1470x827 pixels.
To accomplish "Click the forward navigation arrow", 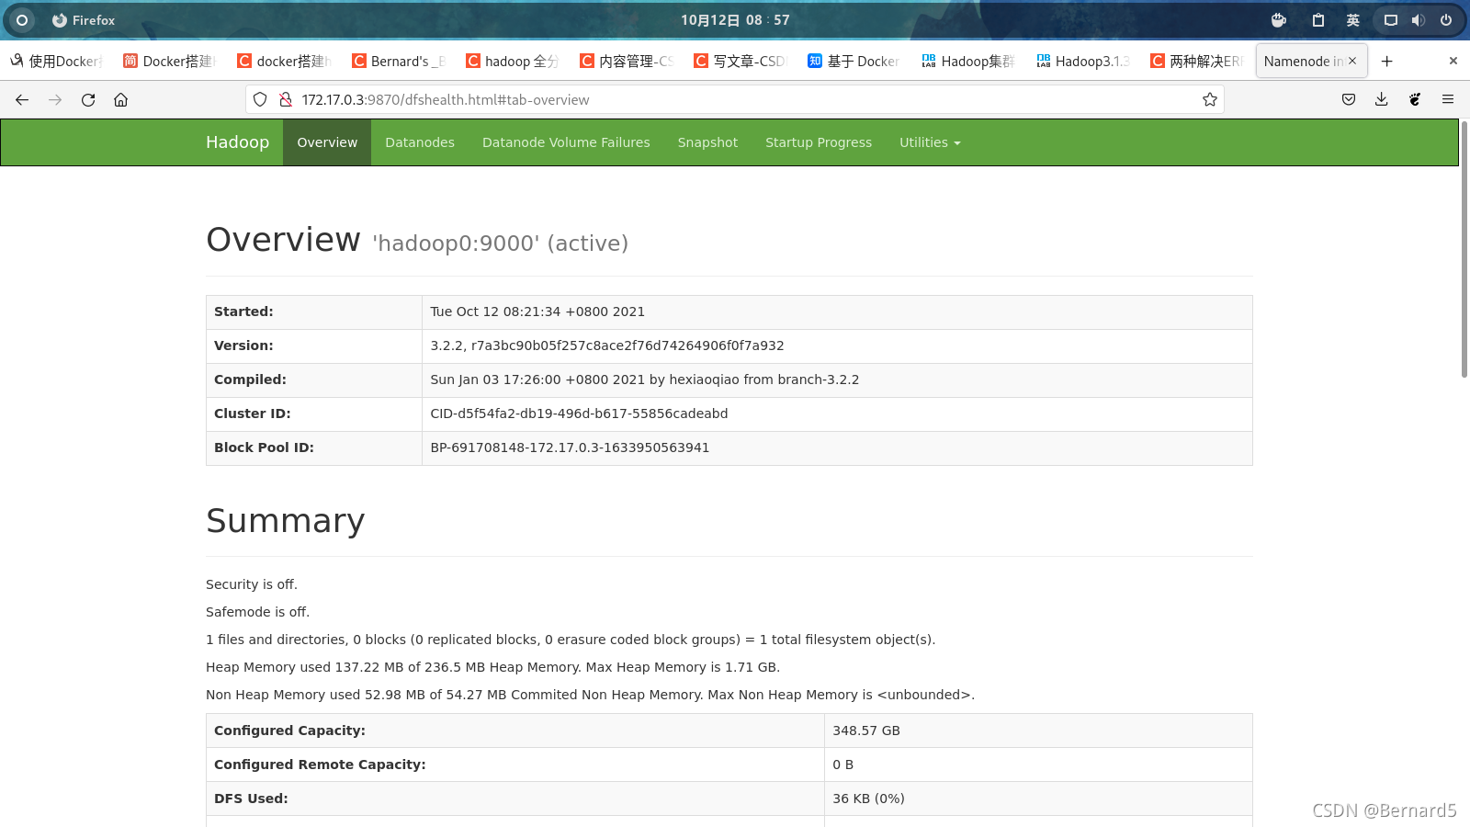I will [x=55, y=99].
